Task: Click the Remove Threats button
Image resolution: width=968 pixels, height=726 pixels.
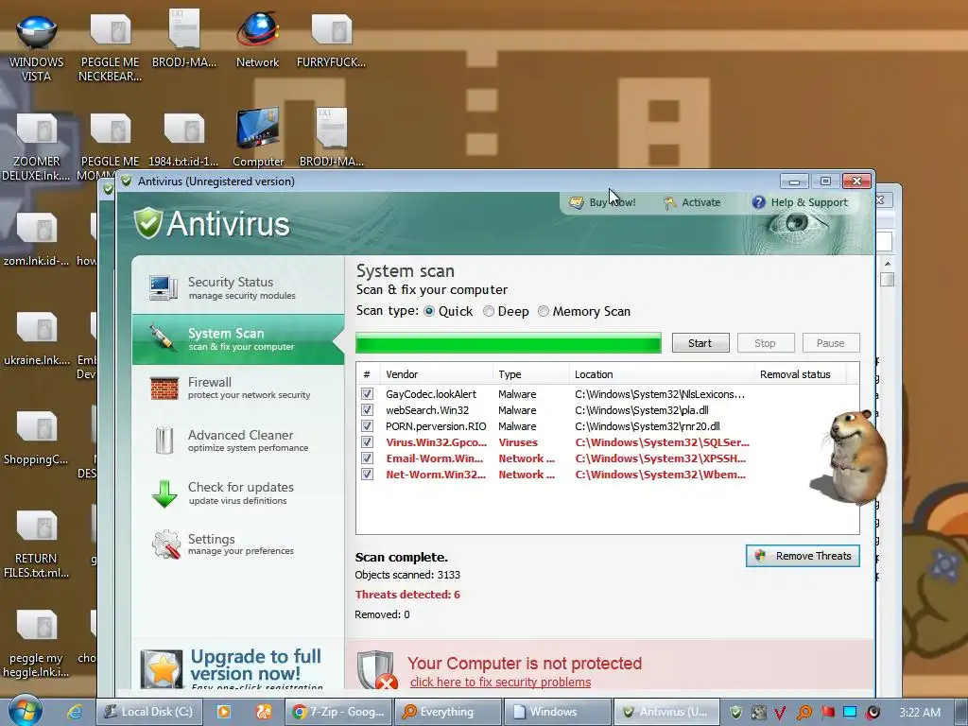Action: tap(803, 556)
